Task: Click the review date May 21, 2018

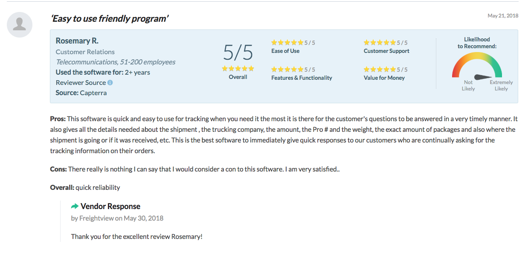Action: (x=503, y=16)
